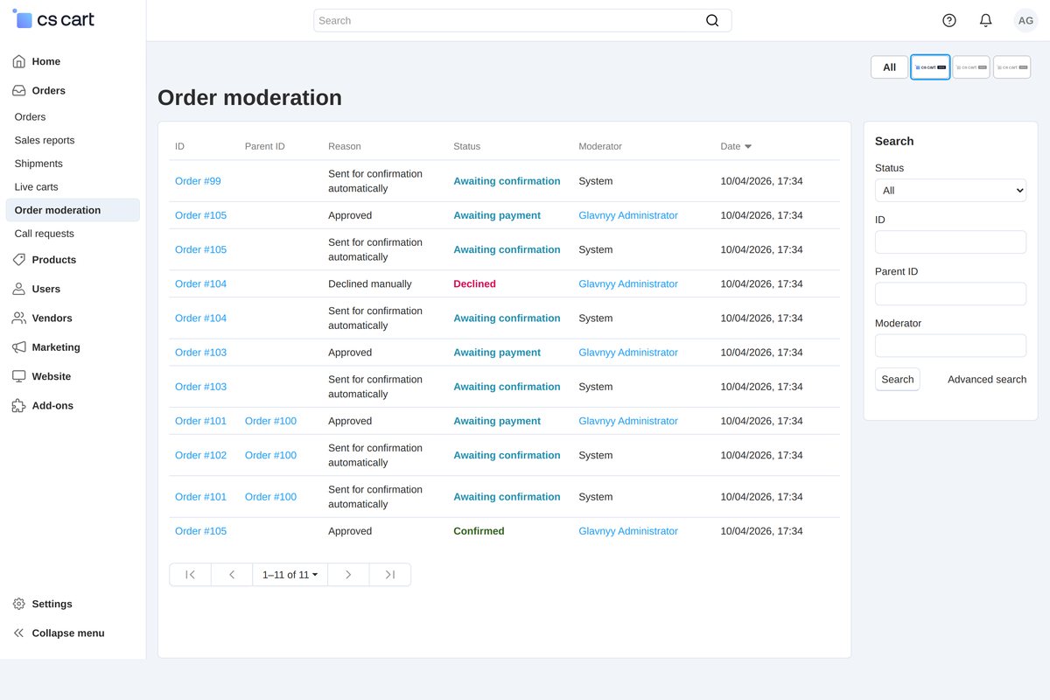Click the Order moderation page title
The image size is (1050, 700).
coord(249,97)
